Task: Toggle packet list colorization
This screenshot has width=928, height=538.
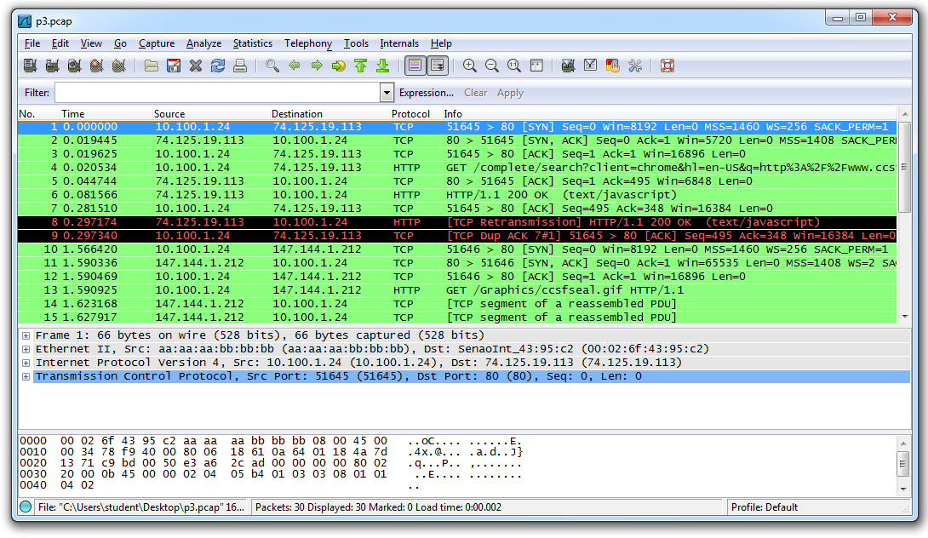Action: coord(414,66)
